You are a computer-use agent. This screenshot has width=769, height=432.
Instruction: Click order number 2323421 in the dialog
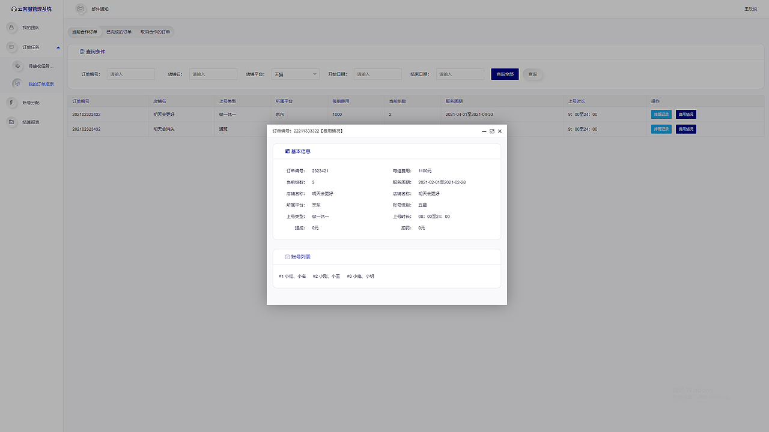click(x=320, y=171)
